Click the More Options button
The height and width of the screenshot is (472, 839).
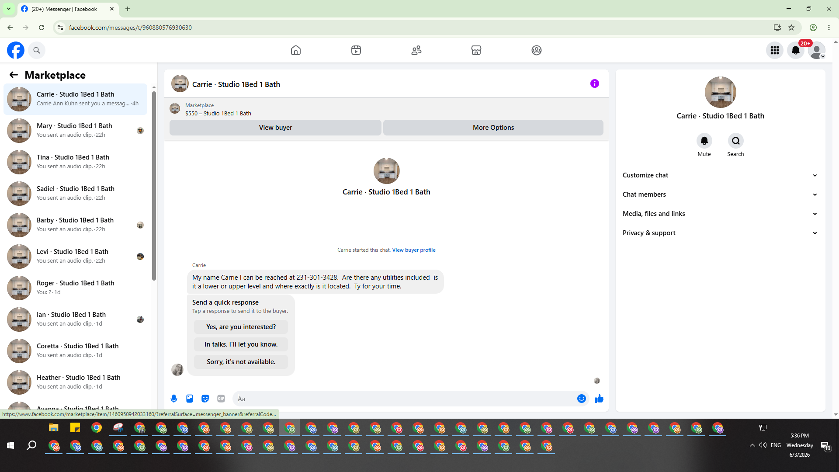tap(493, 128)
